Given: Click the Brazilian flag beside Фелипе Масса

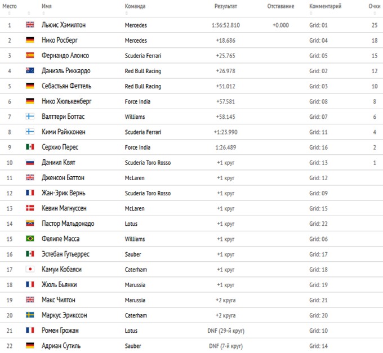Looking at the screenshot, I should tap(30, 239).
